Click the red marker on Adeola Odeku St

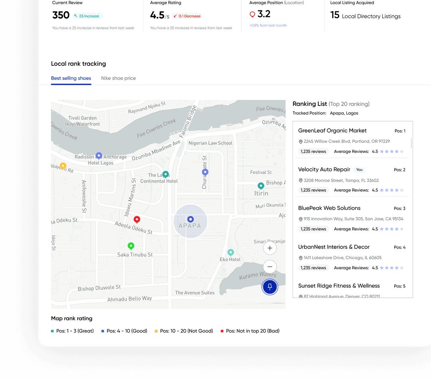[137, 219]
